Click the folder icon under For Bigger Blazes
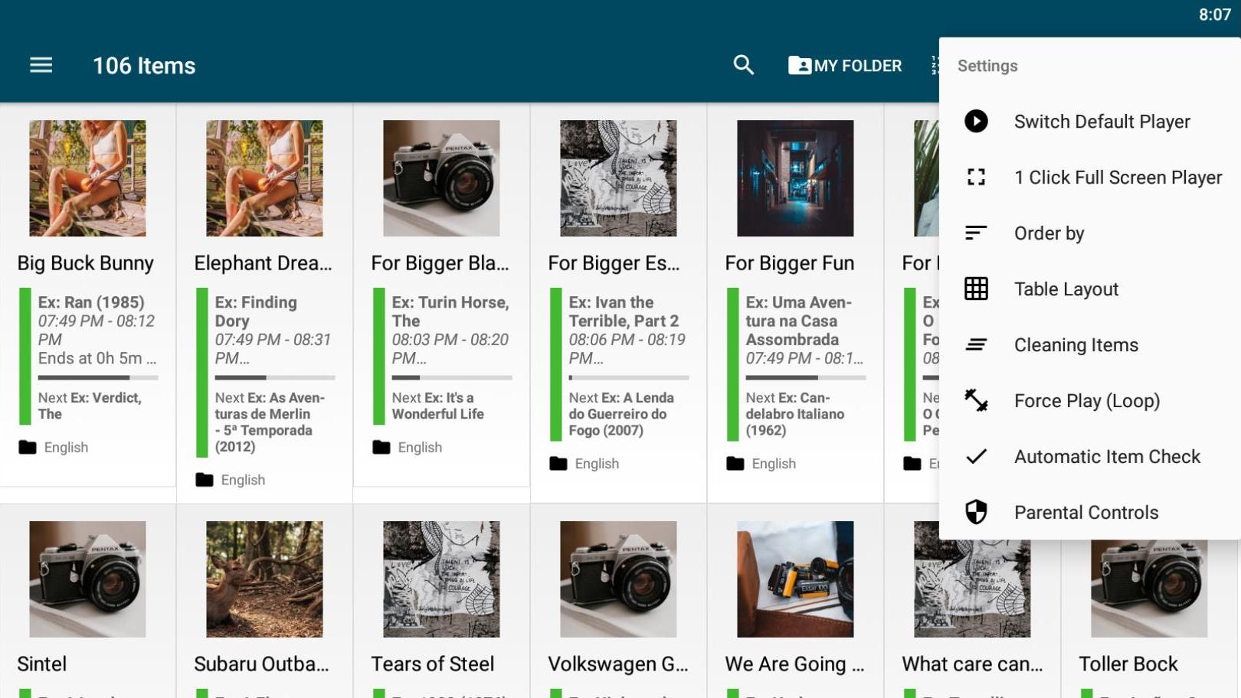The height and width of the screenshot is (698, 1241). [x=381, y=447]
